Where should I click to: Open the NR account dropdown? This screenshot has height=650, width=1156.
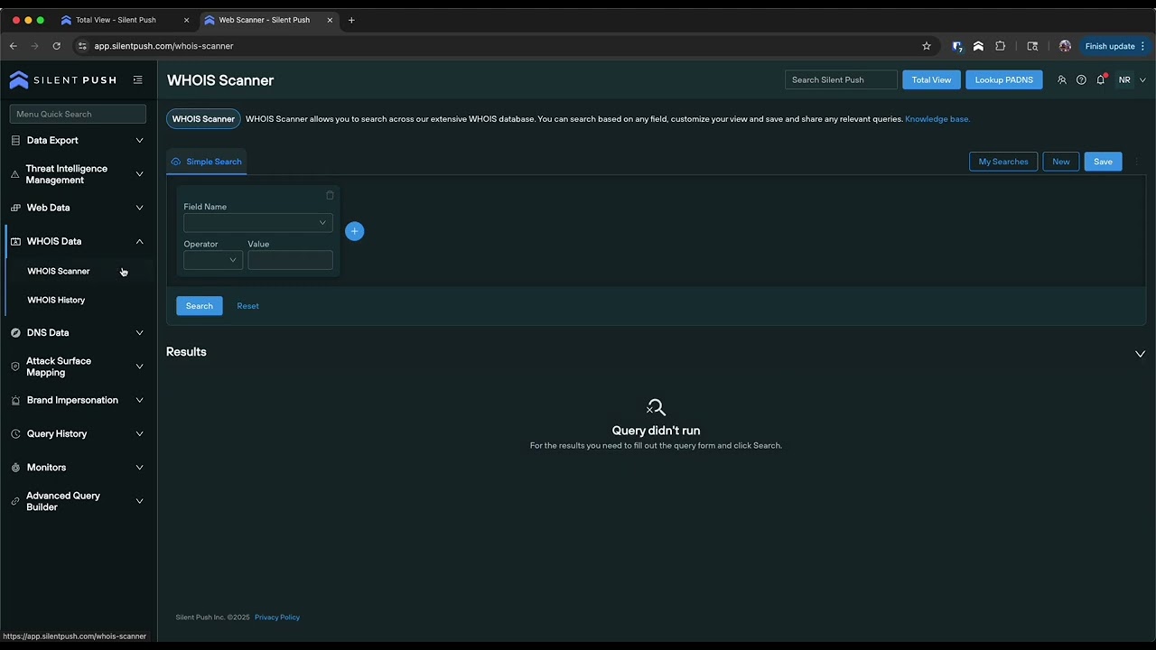click(1132, 79)
